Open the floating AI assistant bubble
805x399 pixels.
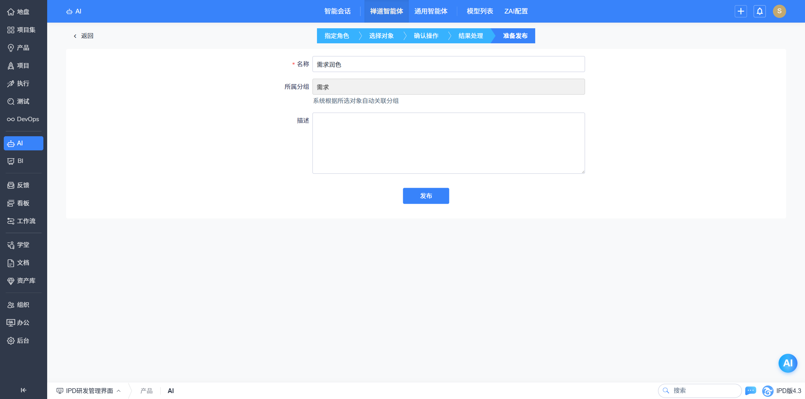click(x=787, y=363)
